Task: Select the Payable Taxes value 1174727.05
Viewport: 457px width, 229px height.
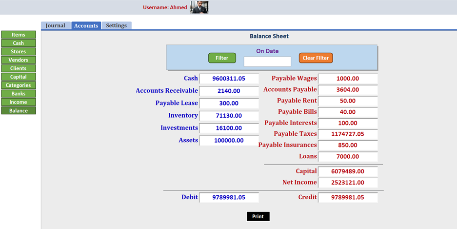Action: click(x=348, y=134)
